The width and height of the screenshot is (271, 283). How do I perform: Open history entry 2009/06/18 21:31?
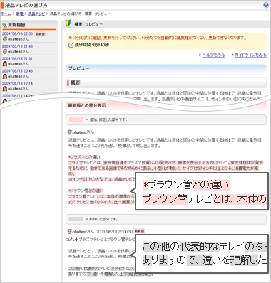tap(17, 58)
